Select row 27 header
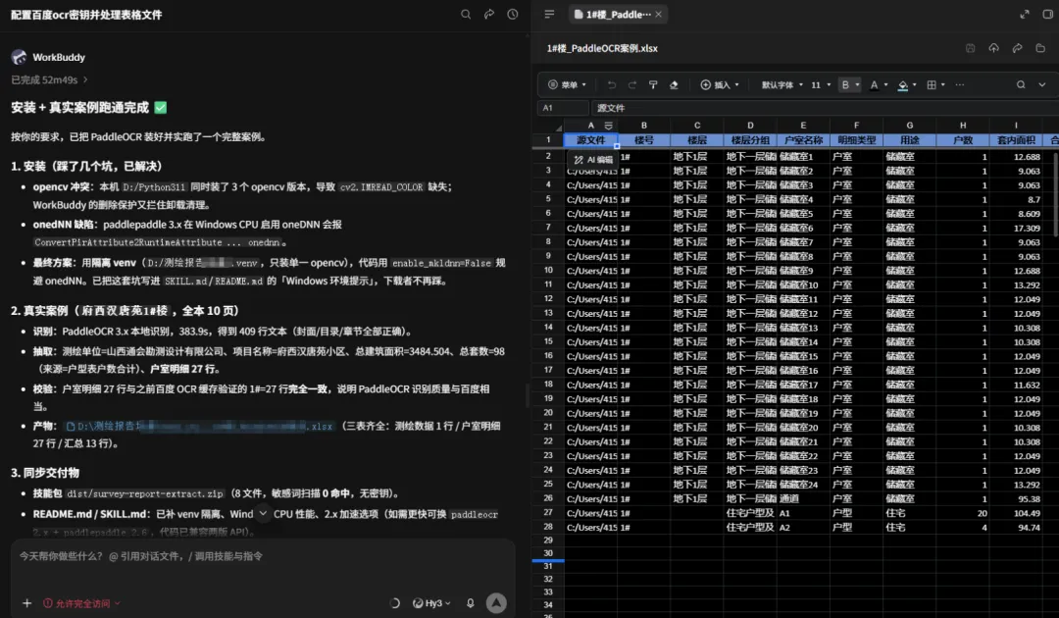1059x618 pixels. click(548, 513)
